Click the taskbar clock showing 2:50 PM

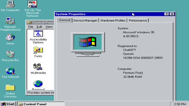180,104
